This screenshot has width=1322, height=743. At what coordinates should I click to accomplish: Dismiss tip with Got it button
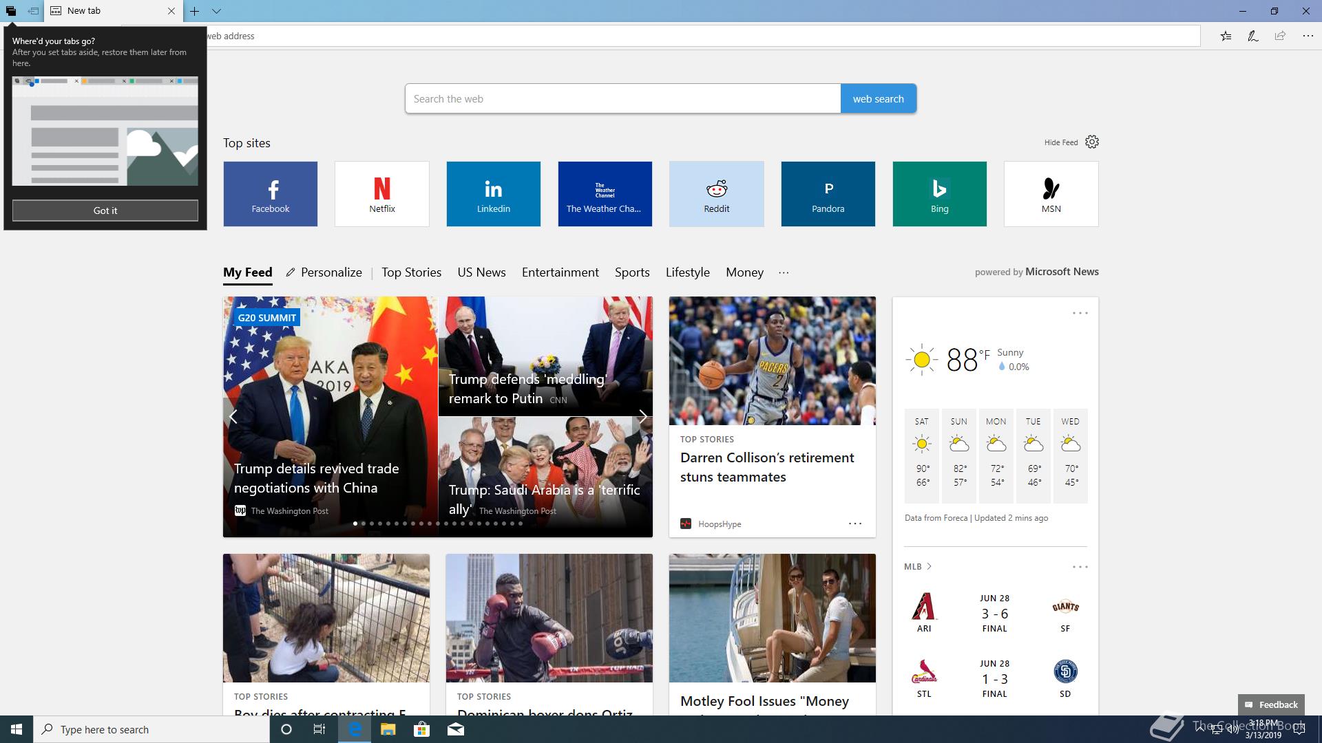click(x=105, y=211)
